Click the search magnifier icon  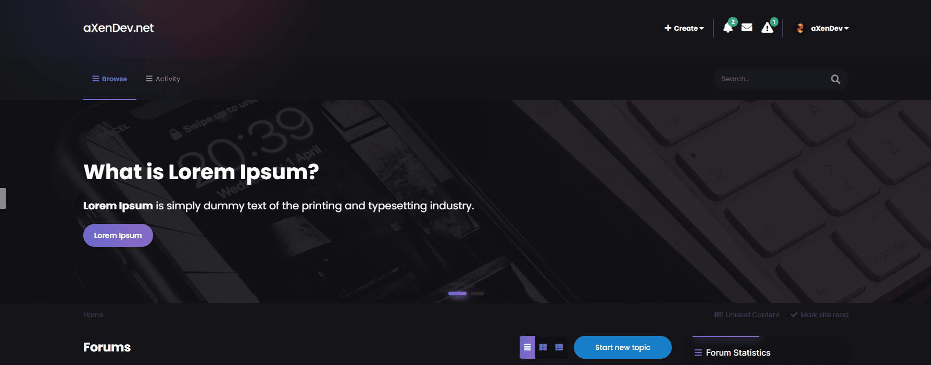835,79
